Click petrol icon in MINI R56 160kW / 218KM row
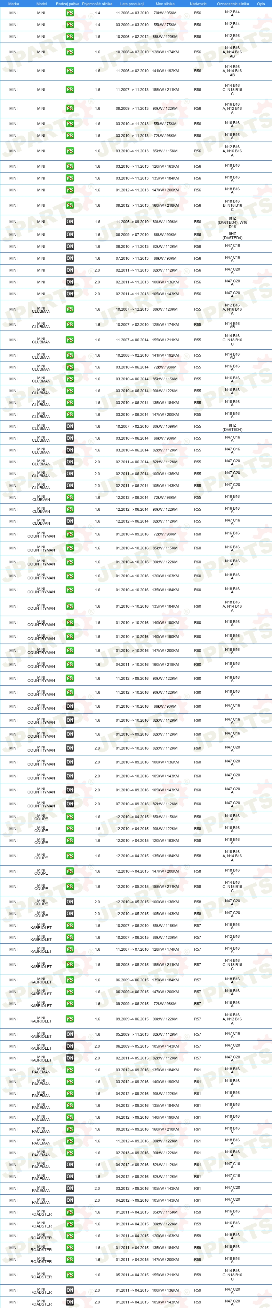Image resolution: width=272 pixels, height=1308 pixels. (70, 205)
